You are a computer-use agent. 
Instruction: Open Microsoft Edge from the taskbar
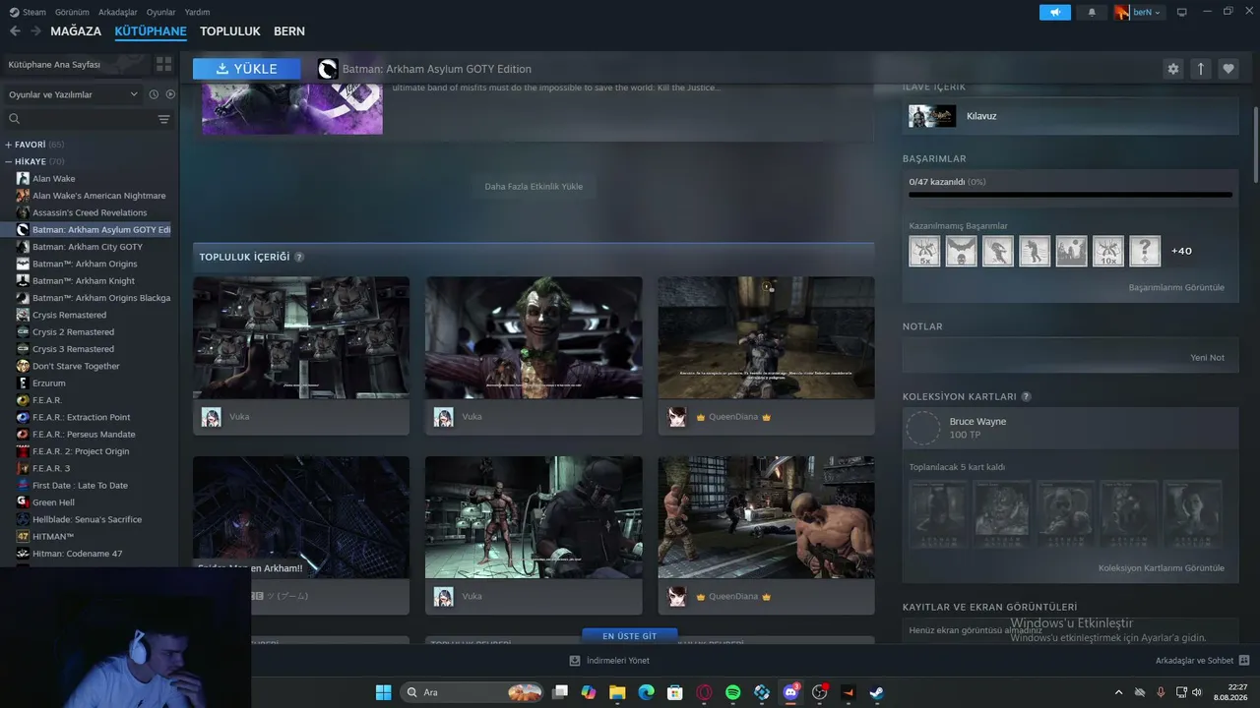click(646, 692)
